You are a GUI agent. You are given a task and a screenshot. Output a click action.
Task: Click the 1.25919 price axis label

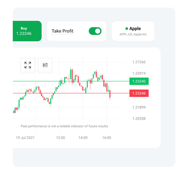[139, 74]
